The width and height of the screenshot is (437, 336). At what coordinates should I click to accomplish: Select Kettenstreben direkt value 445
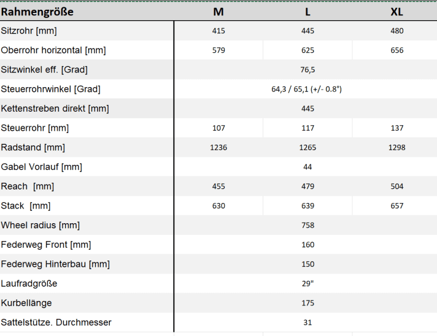pos(307,109)
